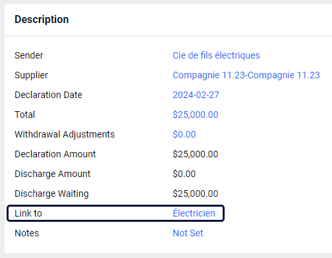Select the Discharge Amount value $0.00
Viewport: 332px width, 258px height.
click(184, 174)
